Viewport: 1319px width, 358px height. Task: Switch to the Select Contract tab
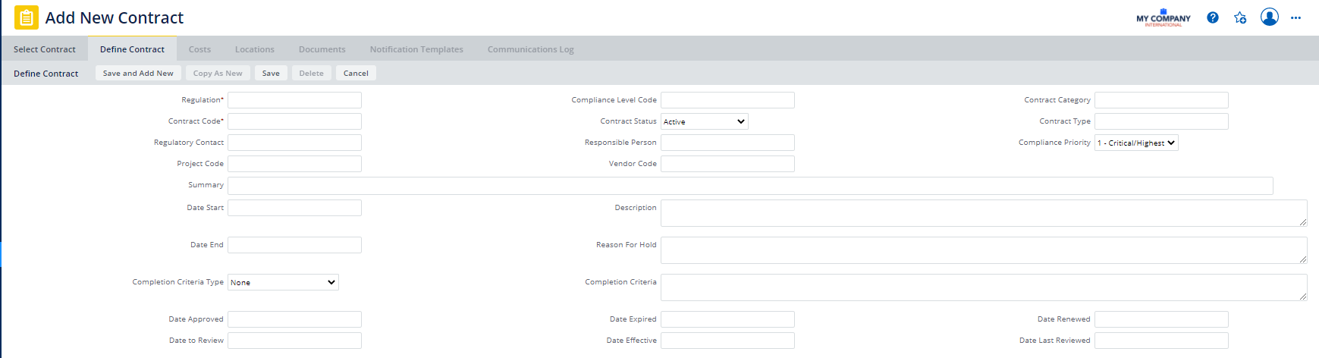45,49
